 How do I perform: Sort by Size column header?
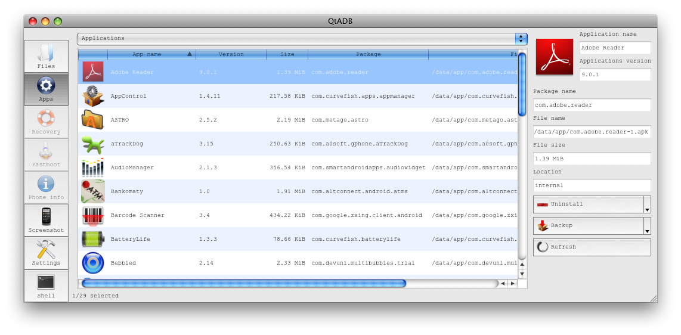click(x=287, y=54)
